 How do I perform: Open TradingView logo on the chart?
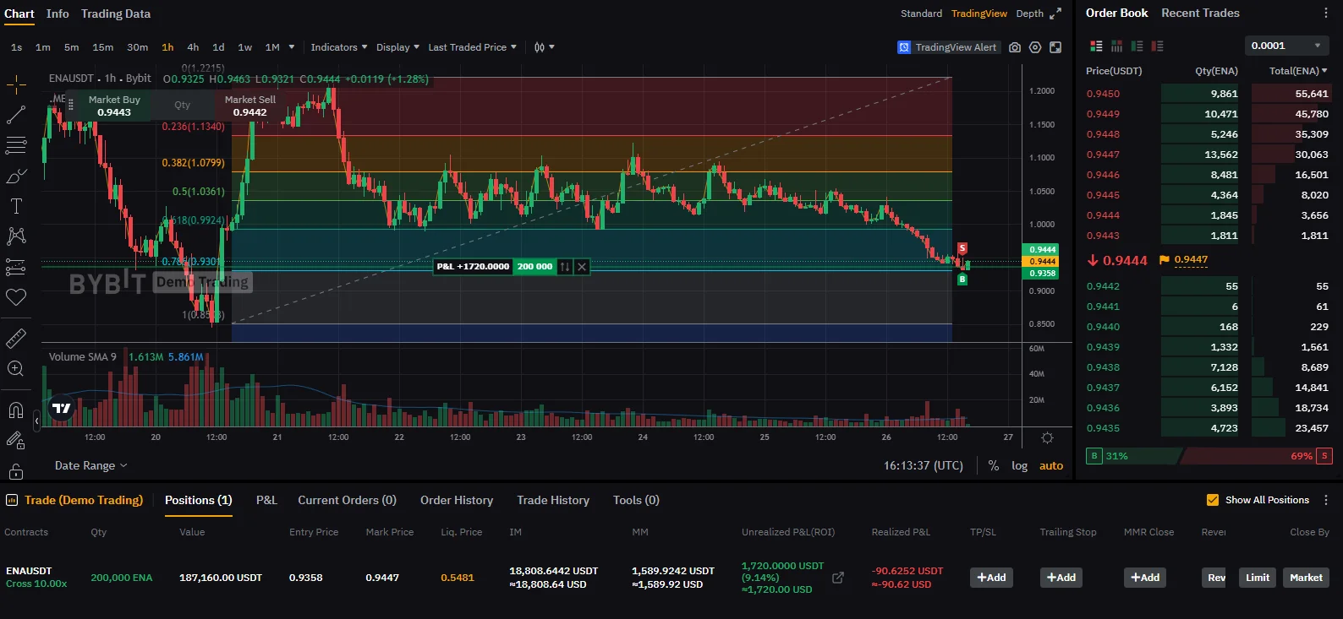62,409
